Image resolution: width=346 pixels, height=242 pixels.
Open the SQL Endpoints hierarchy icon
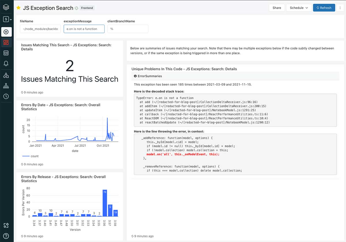[6, 86]
